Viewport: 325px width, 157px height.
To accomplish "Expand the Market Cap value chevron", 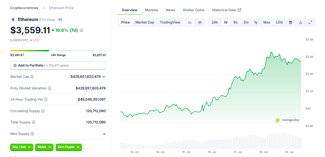I will coord(104,77).
